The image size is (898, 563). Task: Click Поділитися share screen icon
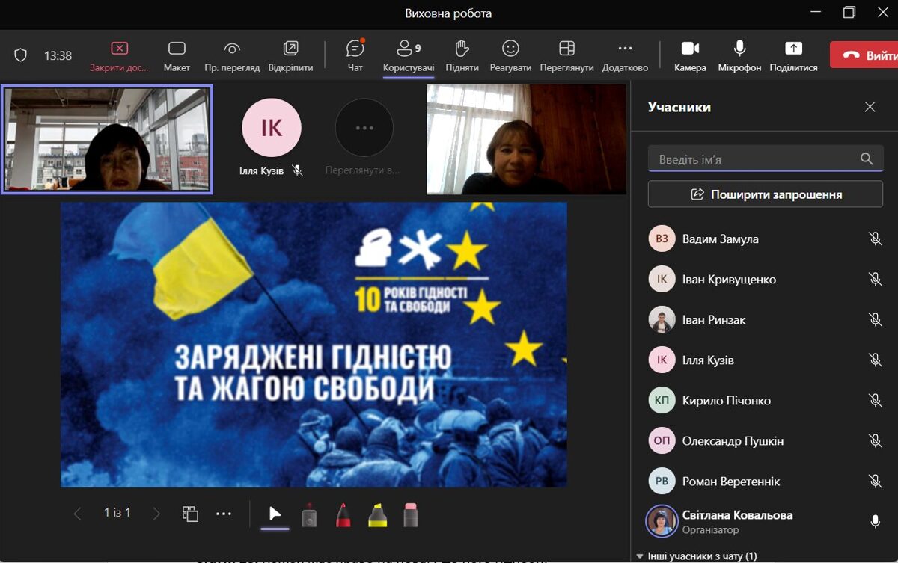(x=793, y=56)
